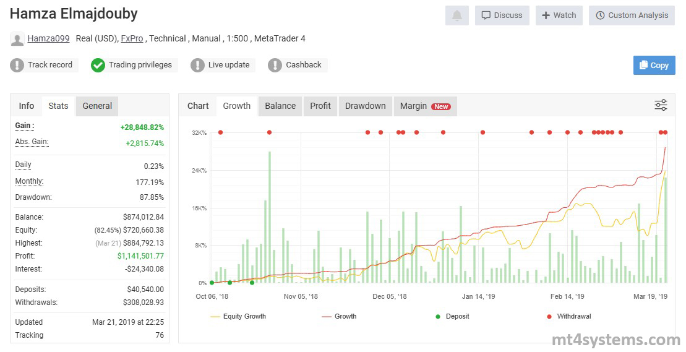The image size is (686, 352).
Task: Click the Hamza099 user avatar icon
Action: pyautogui.click(x=17, y=39)
